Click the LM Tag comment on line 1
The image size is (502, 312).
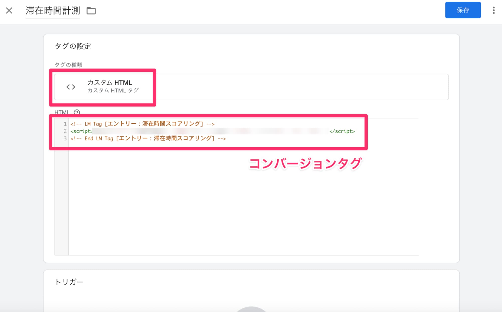(143, 124)
